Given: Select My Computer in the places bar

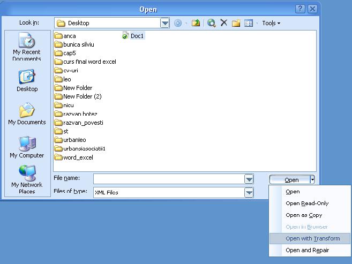Looking at the screenshot, I should pos(27,147).
